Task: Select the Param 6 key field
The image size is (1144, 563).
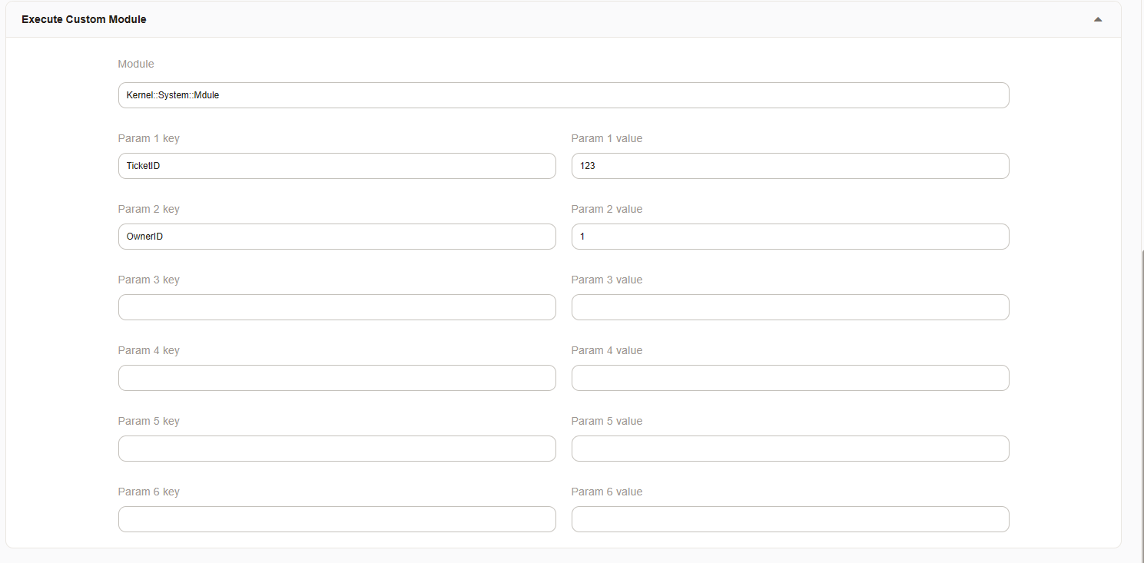Action: coord(337,518)
